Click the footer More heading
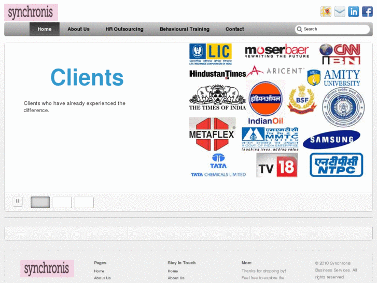This screenshot has width=377, height=283. pyautogui.click(x=246, y=263)
